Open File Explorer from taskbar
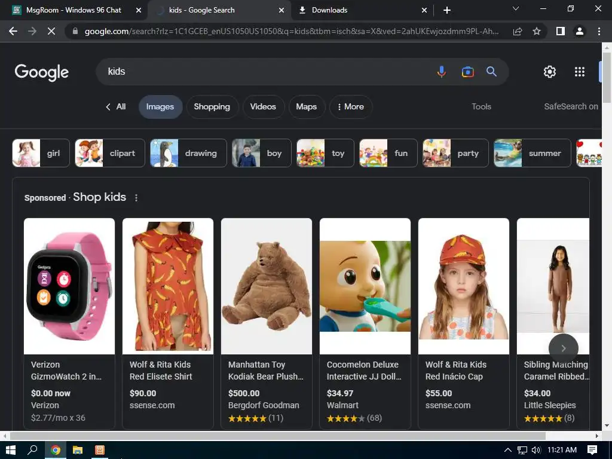 pyautogui.click(x=78, y=450)
